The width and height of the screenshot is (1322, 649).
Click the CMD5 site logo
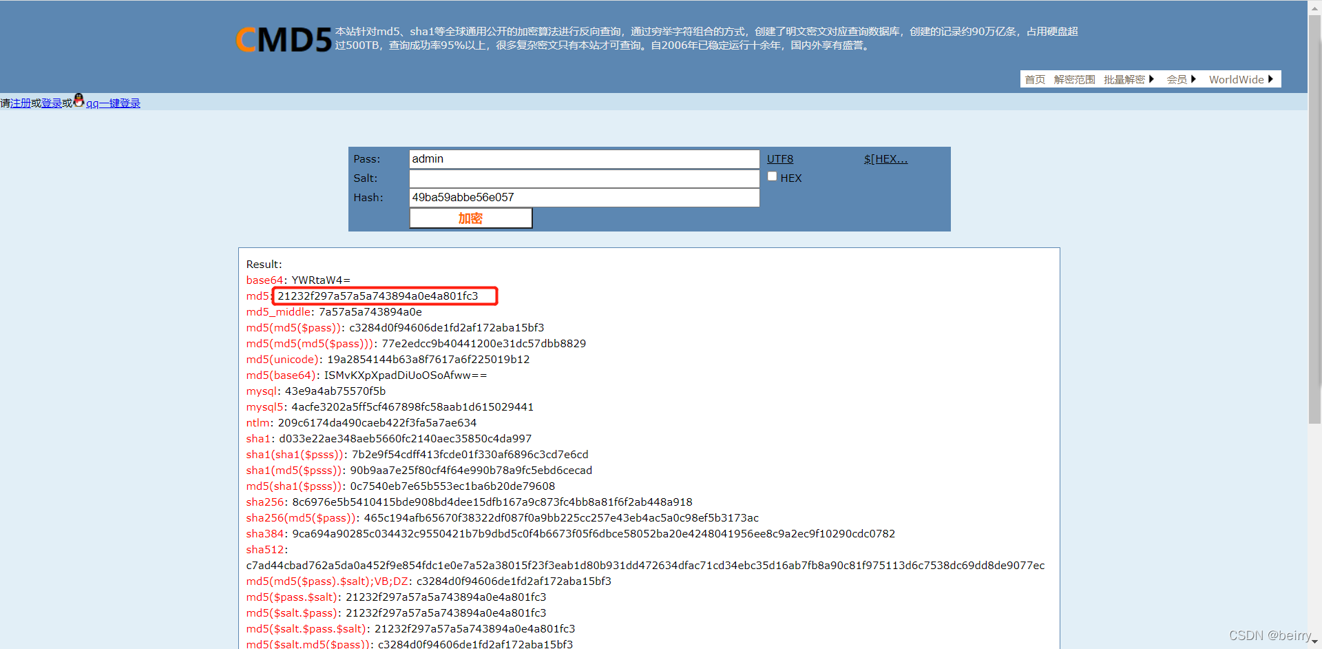tap(284, 39)
